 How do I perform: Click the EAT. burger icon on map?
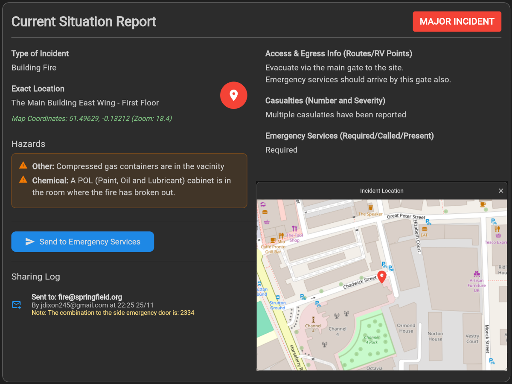(x=424, y=229)
